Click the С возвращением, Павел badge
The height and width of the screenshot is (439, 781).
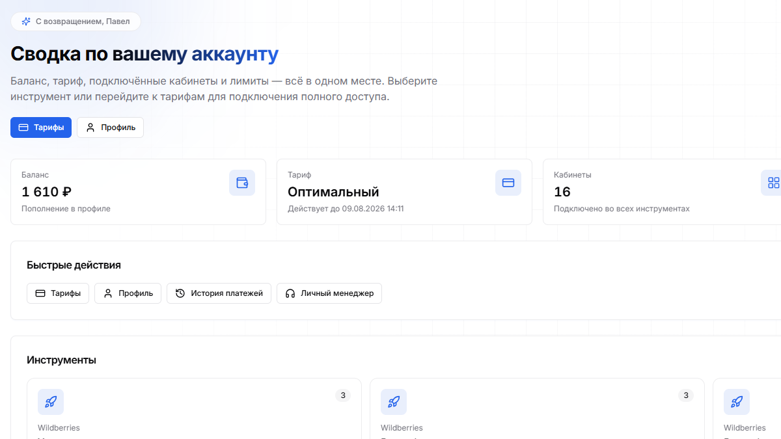pos(75,21)
